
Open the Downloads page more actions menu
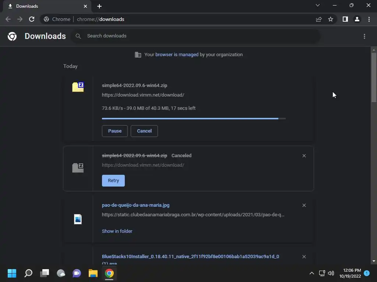tap(364, 36)
